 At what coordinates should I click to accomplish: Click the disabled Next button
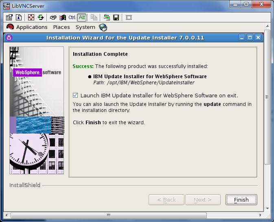pyautogui.click(x=203, y=200)
